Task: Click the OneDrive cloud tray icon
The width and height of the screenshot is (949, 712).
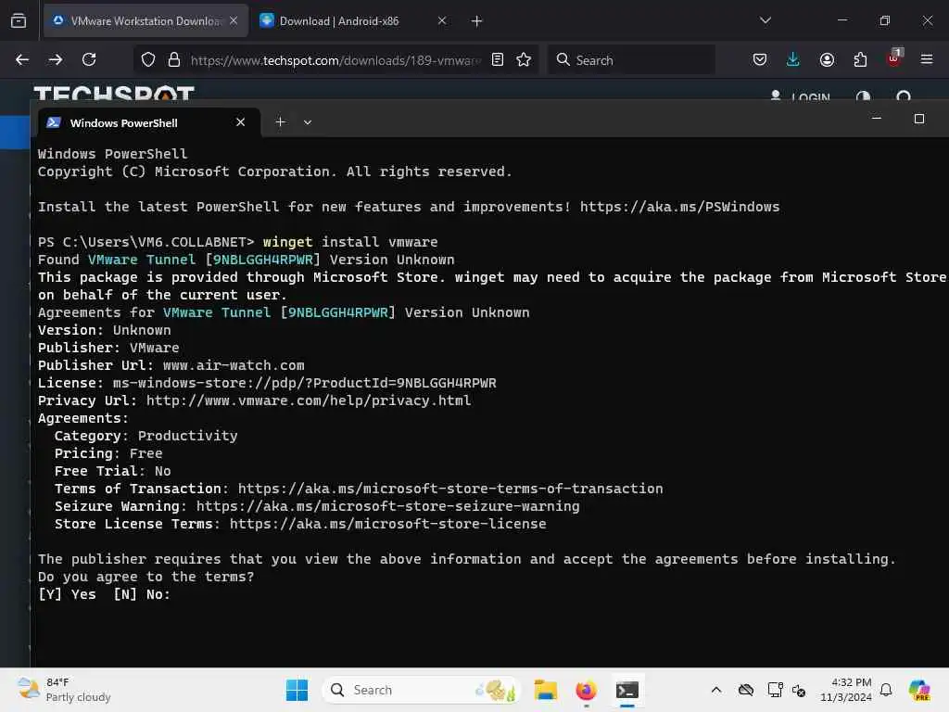Action: 746,690
